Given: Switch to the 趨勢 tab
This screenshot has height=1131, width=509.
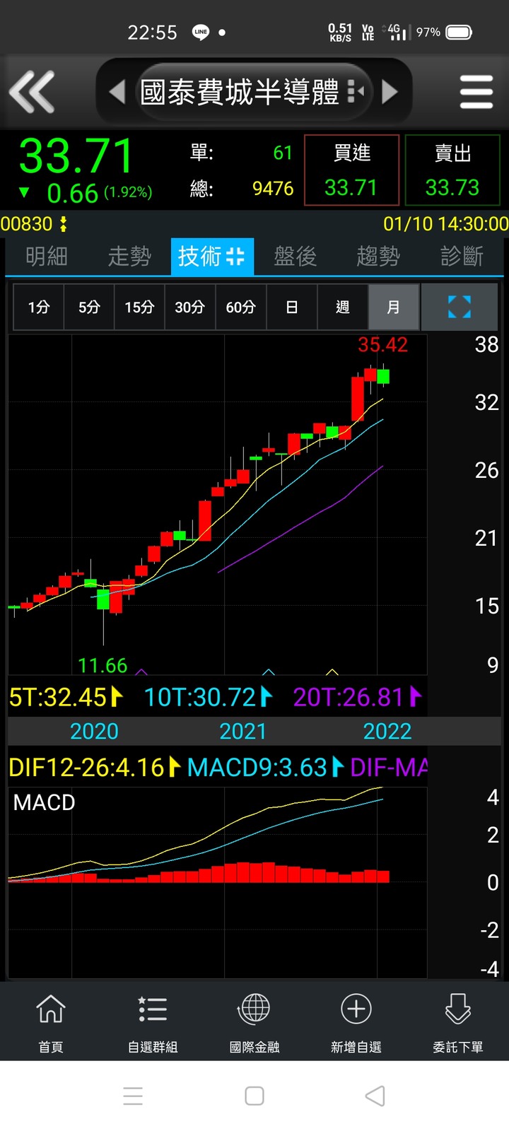Looking at the screenshot, I should pyautogui.click(x=378, y=256).
